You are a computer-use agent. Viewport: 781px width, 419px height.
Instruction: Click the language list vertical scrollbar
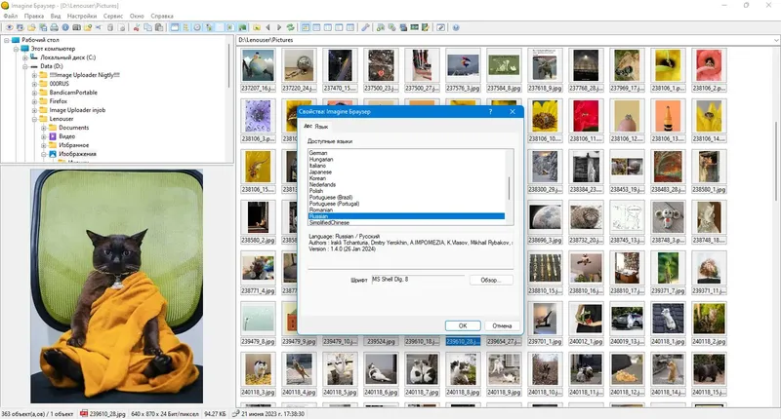[509, 187]
